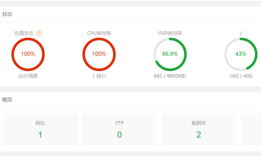Click the 数据库 count number 2
The image size is (261, 156).
pos(199,135)
